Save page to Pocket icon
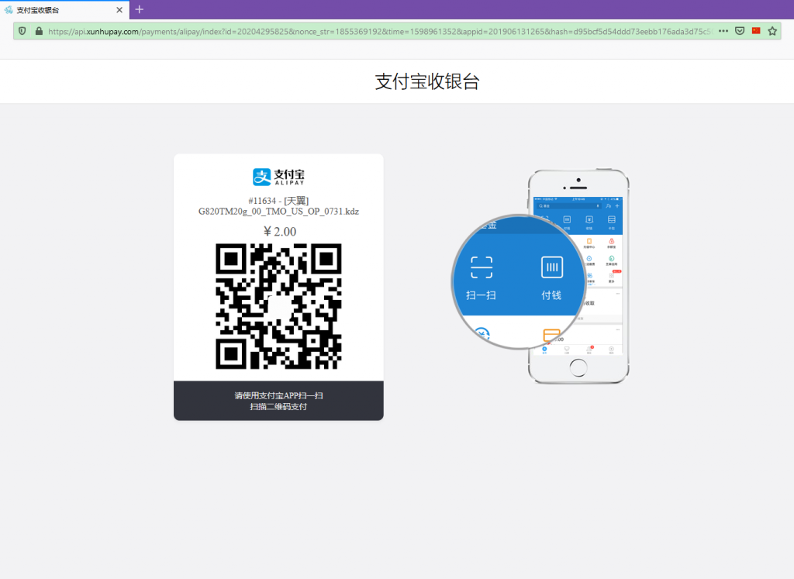 coord(740,31)
